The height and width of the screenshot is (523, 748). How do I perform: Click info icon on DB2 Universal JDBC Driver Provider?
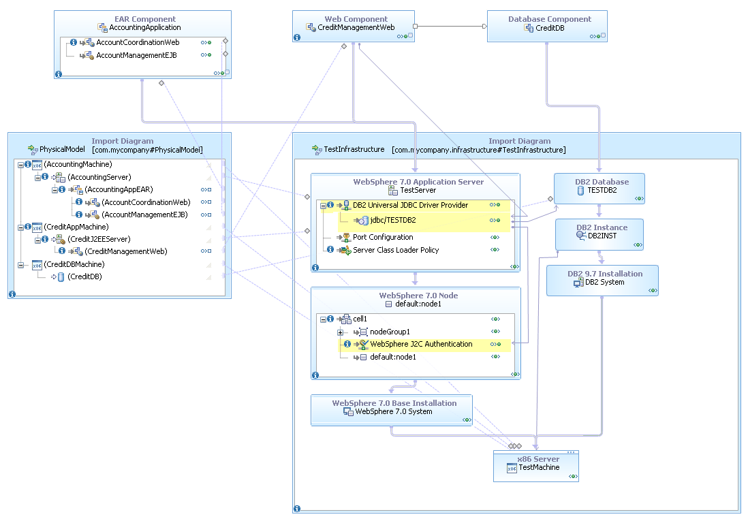(330, 205)
